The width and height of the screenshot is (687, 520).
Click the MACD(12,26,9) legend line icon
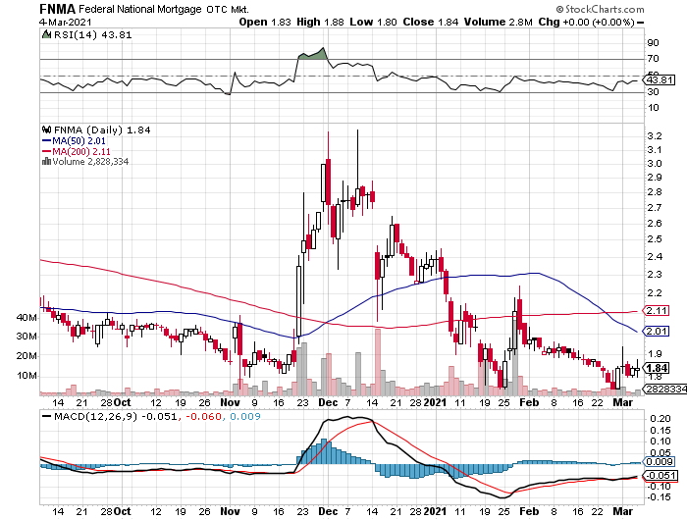click(x=45, y=417)
